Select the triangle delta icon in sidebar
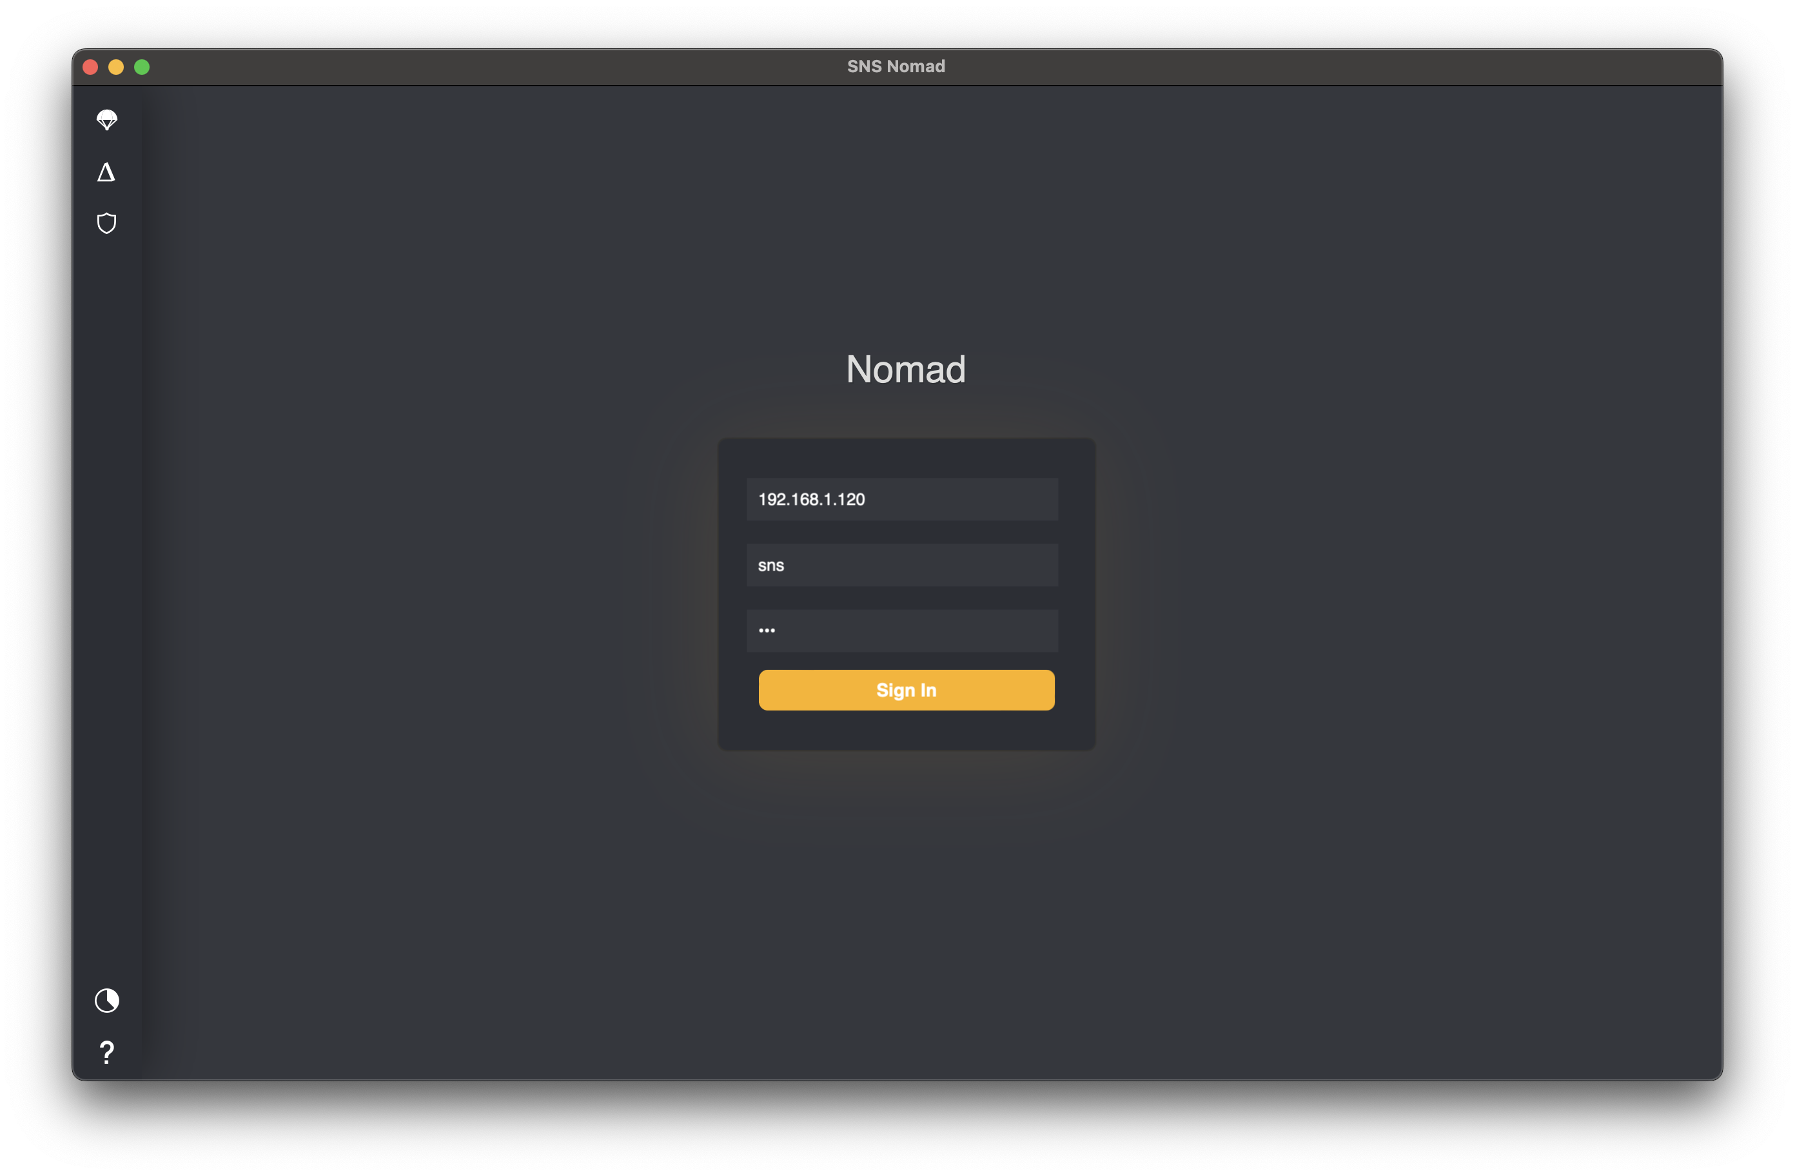This screenshot has height=1176, width=1795. (106, 173)
